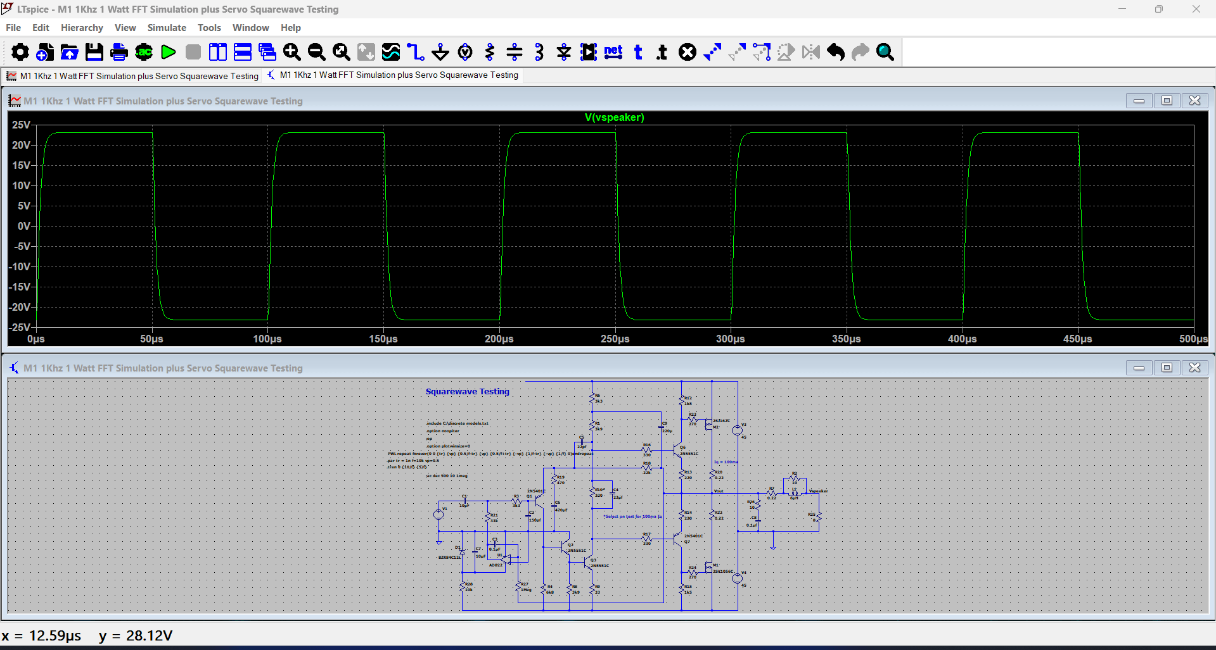
Task: Switch to the waveform plot tab
Action: [x=132, y=76]
